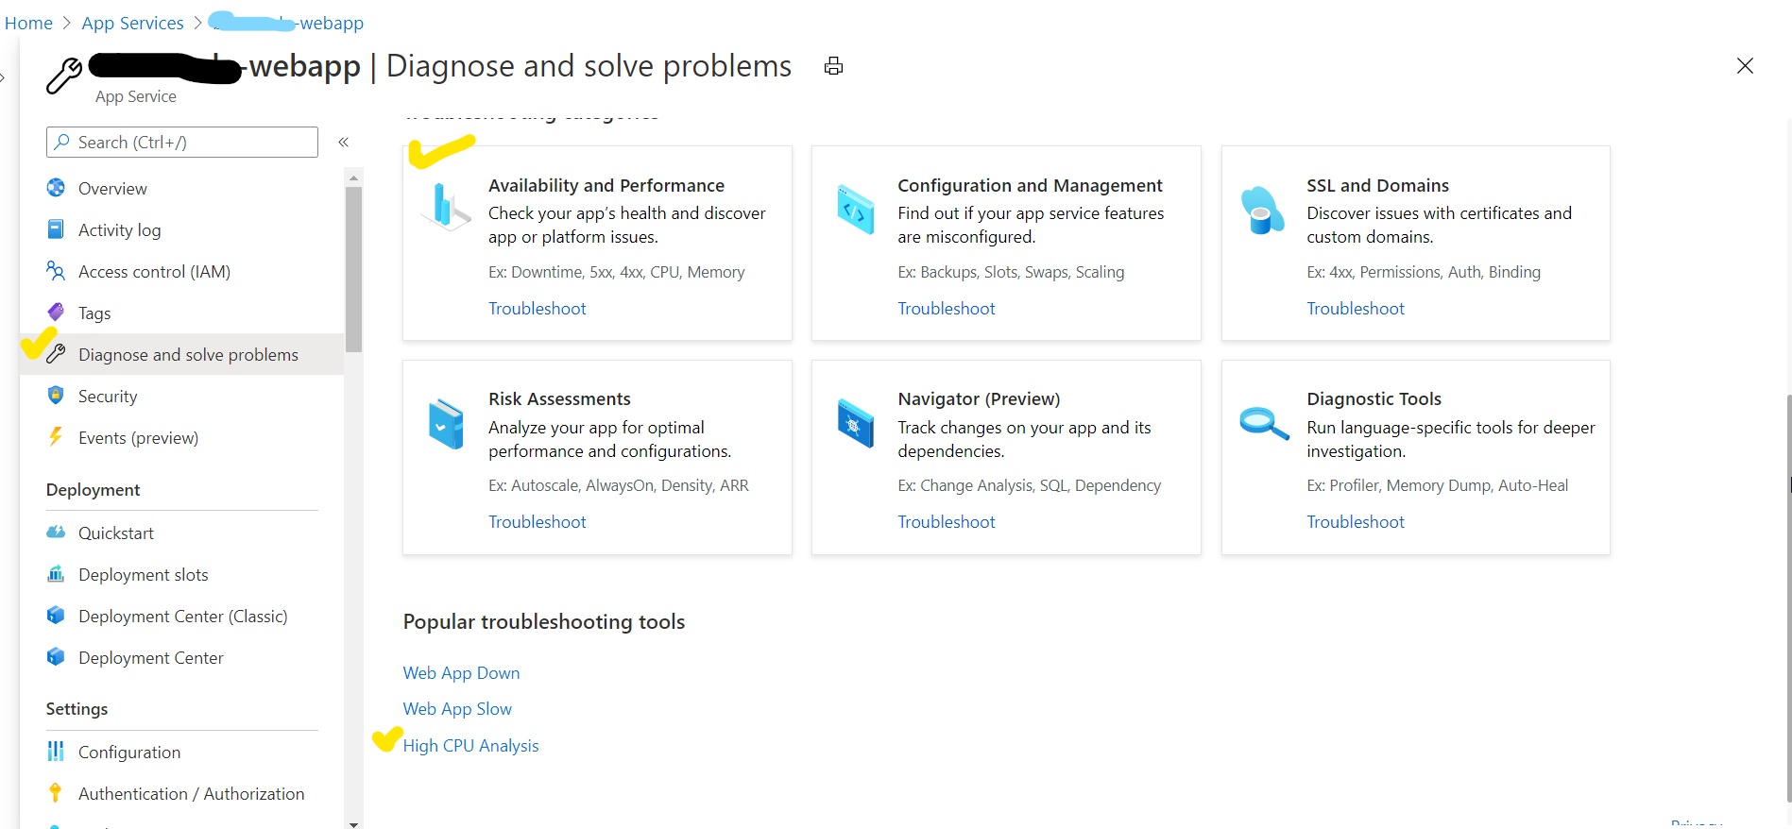This screenshot has height=829, width=1792.
Task: Click the purple Tags icon
Action: click(x=56, y=313)
